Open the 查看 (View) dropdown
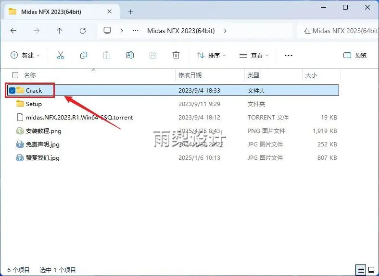The height and width of the screenshot is (276, 379). coord(254,55)
